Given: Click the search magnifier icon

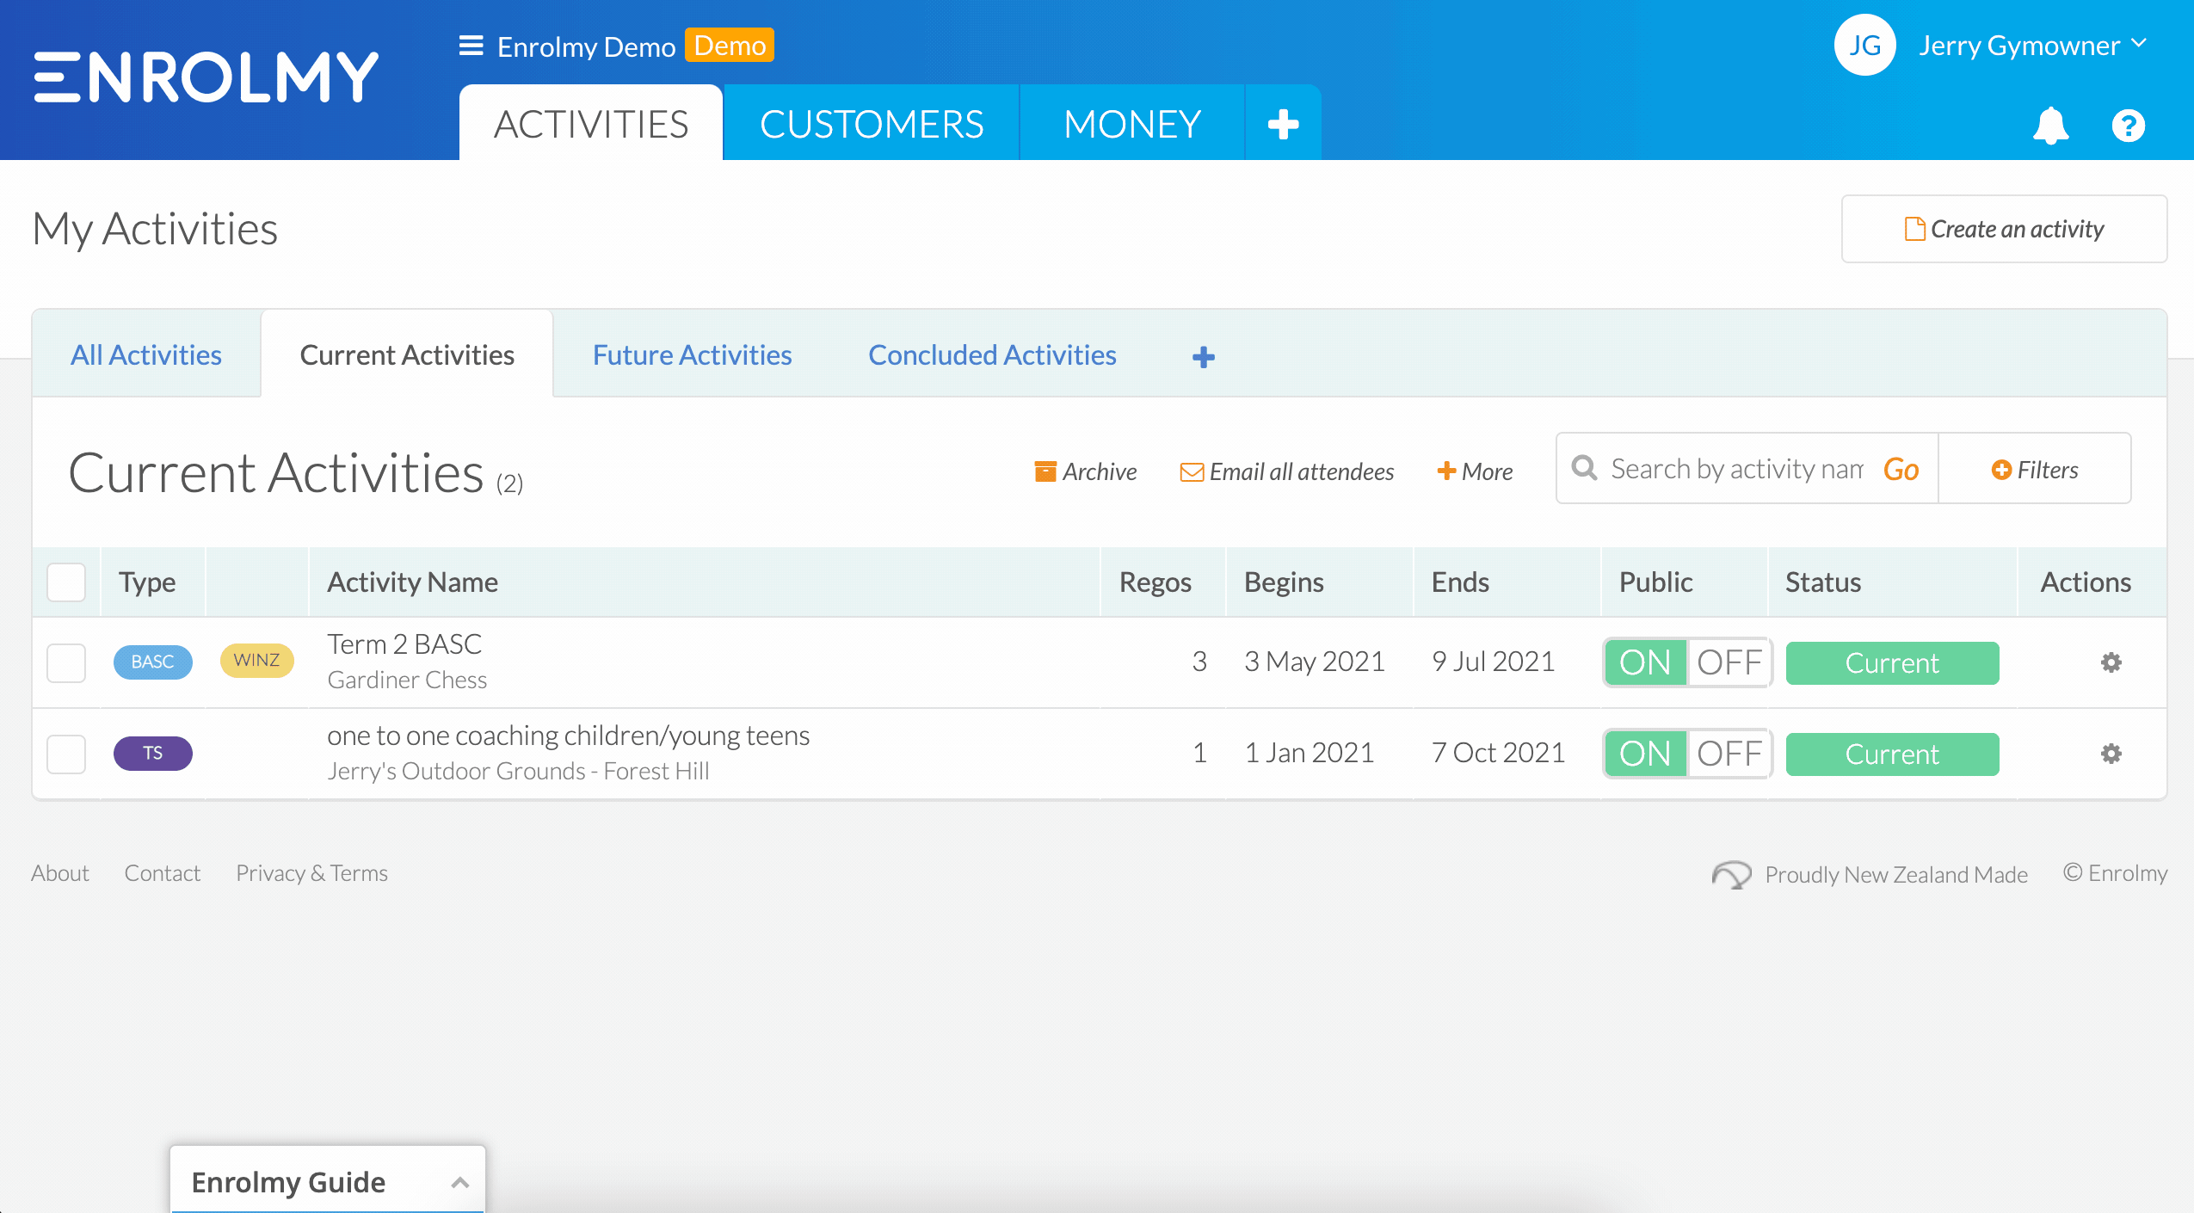Looking at the screenshot, I should click(x=1584, y=468).
